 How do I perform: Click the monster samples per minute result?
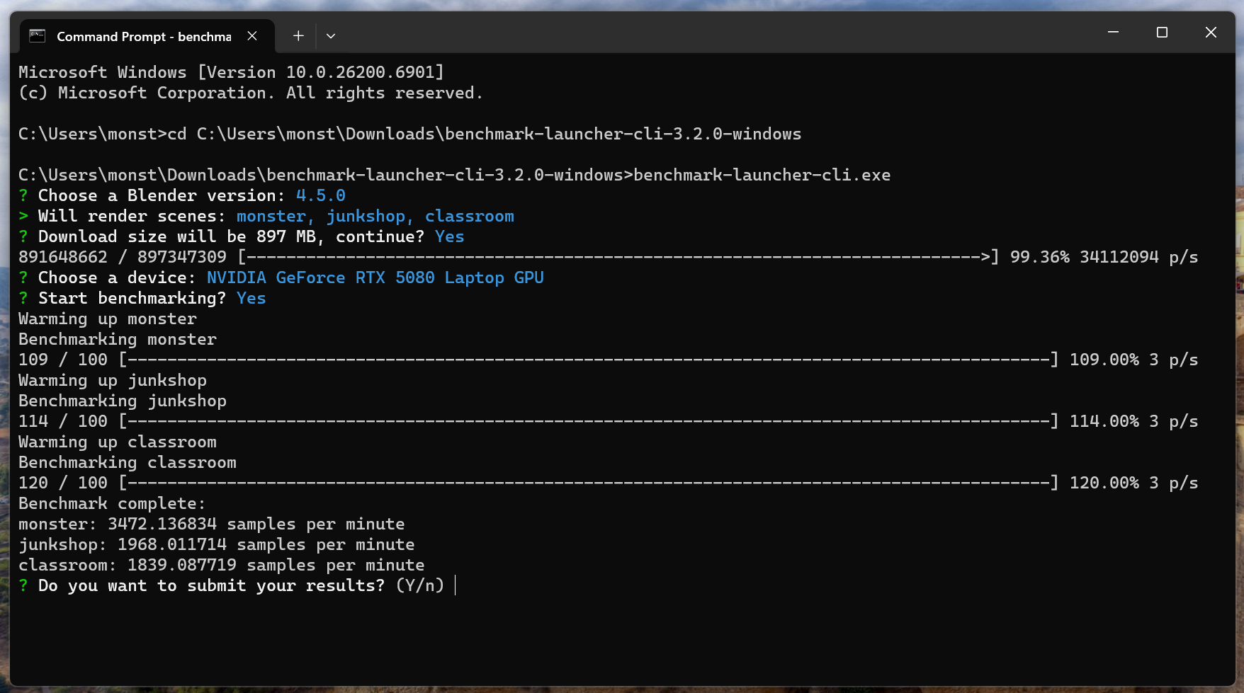[x=211, y=524]
